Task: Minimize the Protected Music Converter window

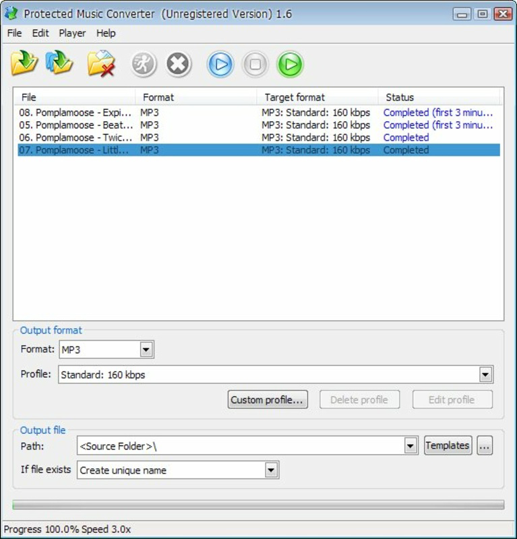Action: click(x=462, y=14)
